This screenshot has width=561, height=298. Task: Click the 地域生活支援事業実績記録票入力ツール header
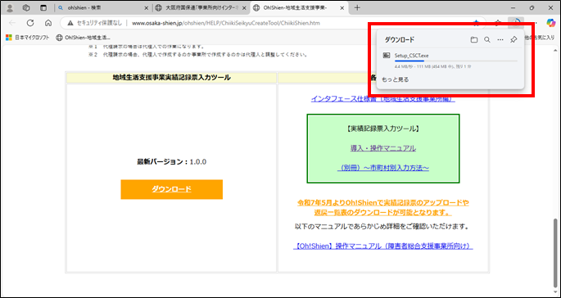pos(171,77)
